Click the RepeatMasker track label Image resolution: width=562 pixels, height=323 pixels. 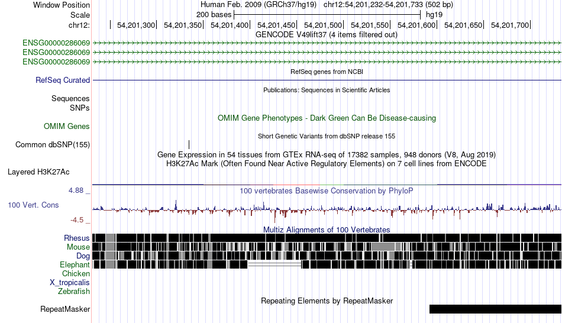(65, 309)
